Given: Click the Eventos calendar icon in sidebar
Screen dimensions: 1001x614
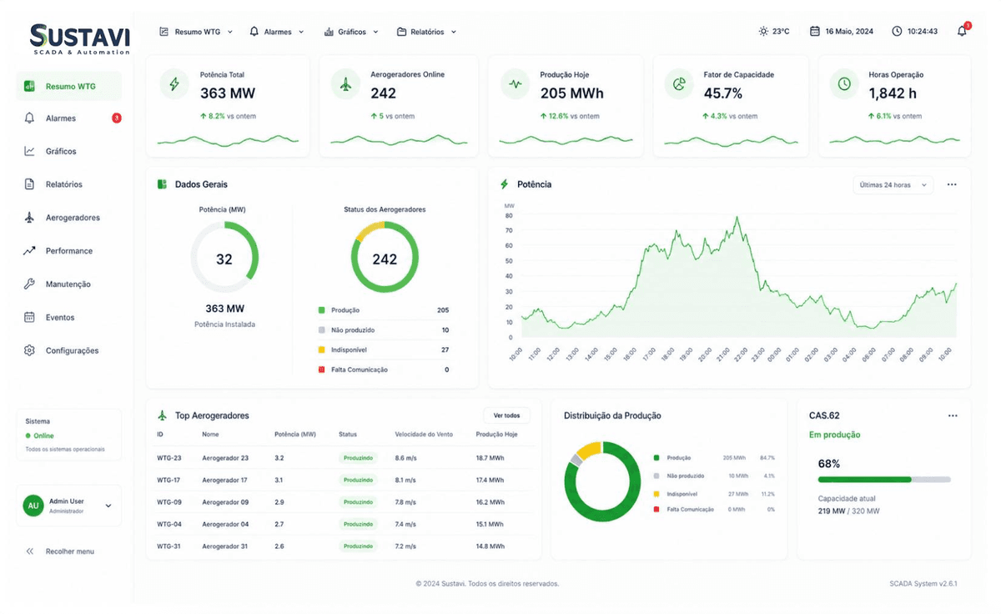Looking at the screenshot, I should (x=29, y=318).
